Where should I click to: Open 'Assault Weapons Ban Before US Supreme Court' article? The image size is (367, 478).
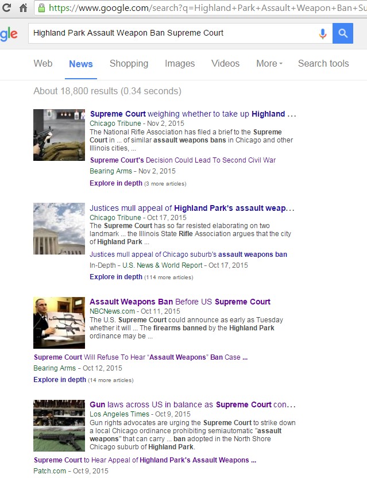(180, 302)
